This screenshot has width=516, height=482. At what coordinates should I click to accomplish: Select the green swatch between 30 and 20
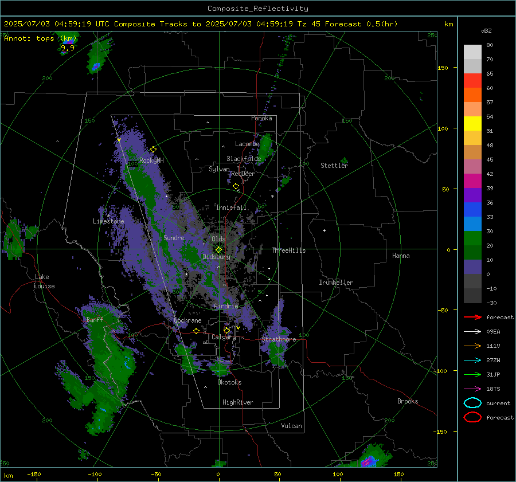(x=472, y=238)
